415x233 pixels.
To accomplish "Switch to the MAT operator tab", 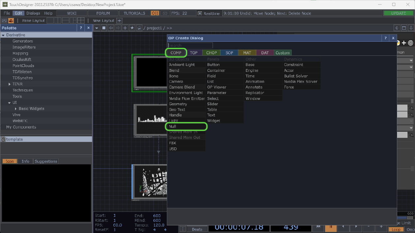I will click(x=247, y=53).
